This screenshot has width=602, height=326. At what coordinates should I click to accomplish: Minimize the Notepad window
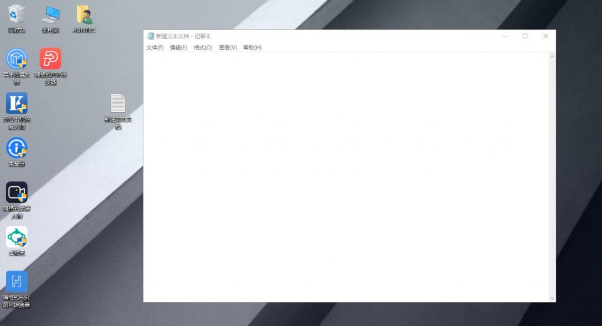504,36
